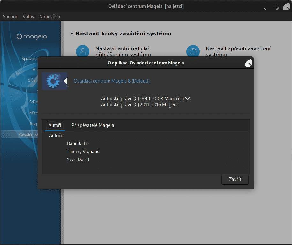Click the curved emblem in the dialog title bar

point(248,63)
